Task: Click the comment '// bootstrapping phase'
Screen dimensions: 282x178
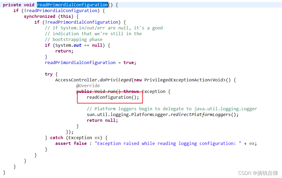Action: pyautogui.click(x=74, y=39)
